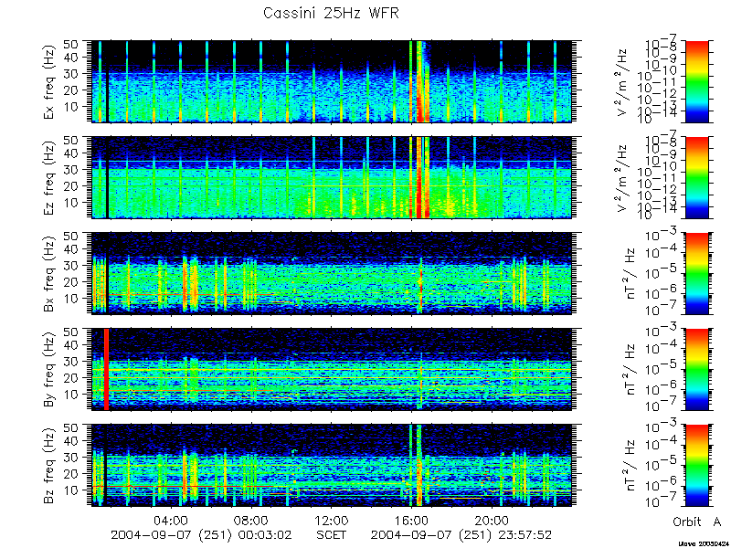Click the "Orbit A" label
Screen dimensions: 731x548
coord(696,522)
